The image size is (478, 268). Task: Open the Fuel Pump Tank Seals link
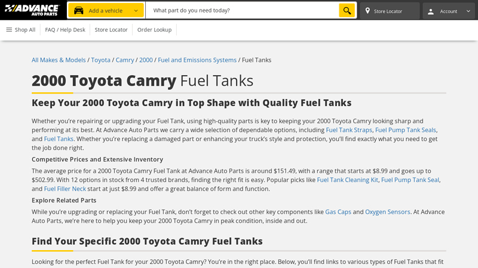[x=406, y=130]
